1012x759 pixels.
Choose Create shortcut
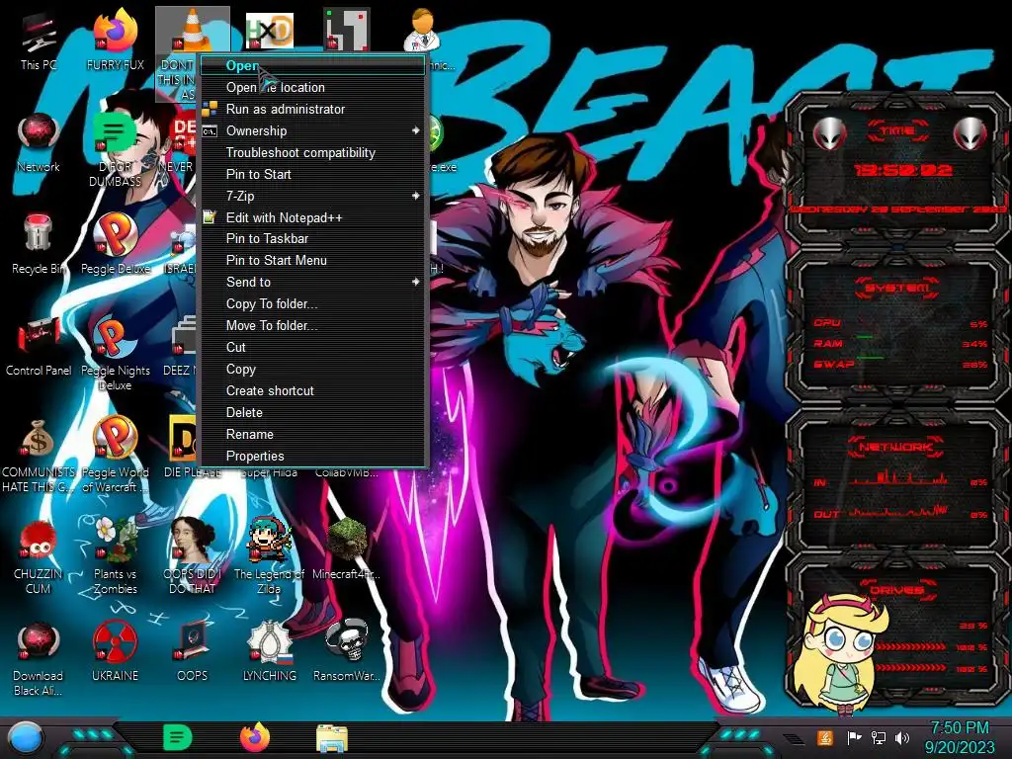[313, 390]
